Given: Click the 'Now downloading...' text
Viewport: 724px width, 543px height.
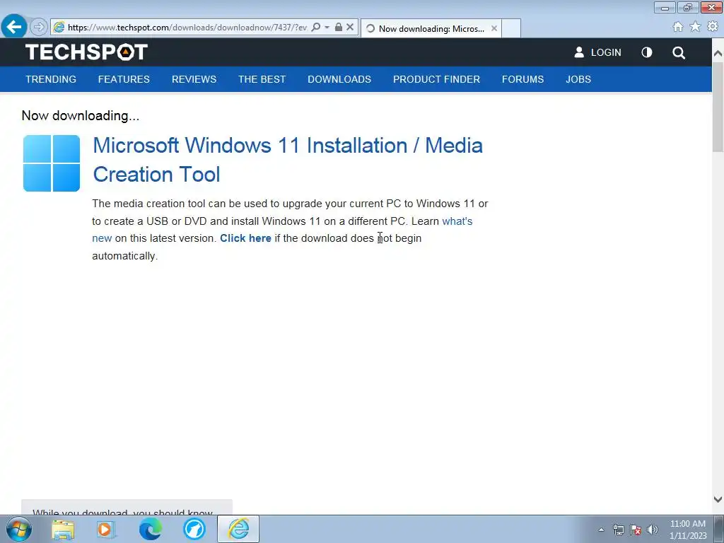Looking at the screenshot, I should pyautogui.click(x=81, y=115).
